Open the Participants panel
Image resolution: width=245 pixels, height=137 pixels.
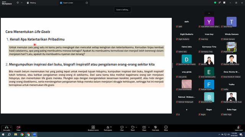tap(108, 128)
